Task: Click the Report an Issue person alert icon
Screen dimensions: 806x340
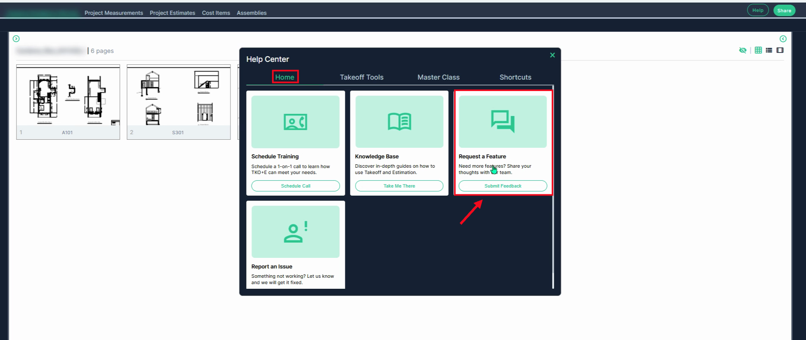Action: click(x=295, y=232)
